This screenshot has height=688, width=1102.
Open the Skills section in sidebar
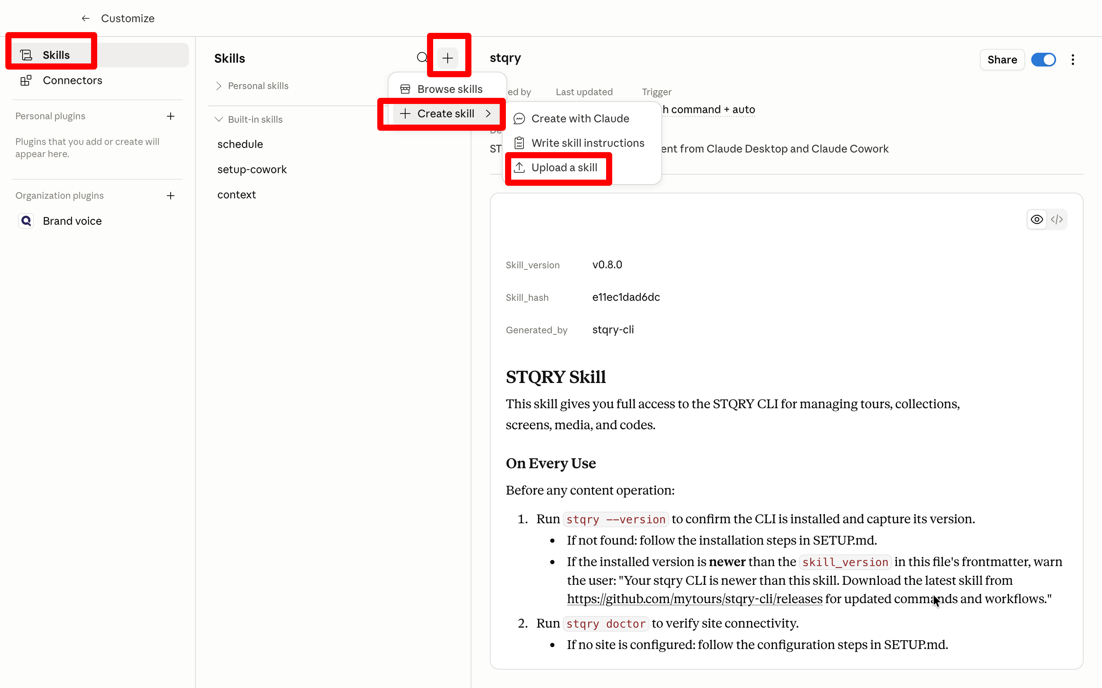coord(100,55)
